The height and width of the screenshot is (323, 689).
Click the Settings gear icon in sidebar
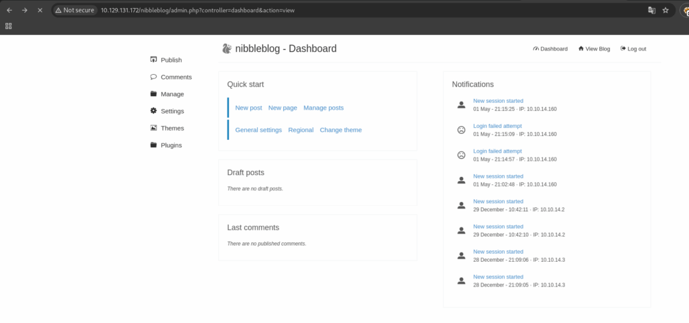point(153,111)
